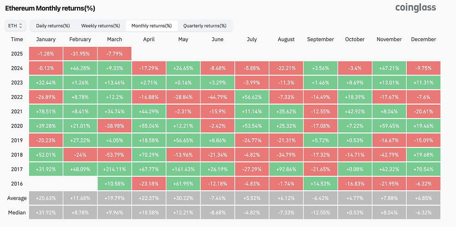Click the Median row label
Screen dimensions: 456x227
[x=17, y=212]
